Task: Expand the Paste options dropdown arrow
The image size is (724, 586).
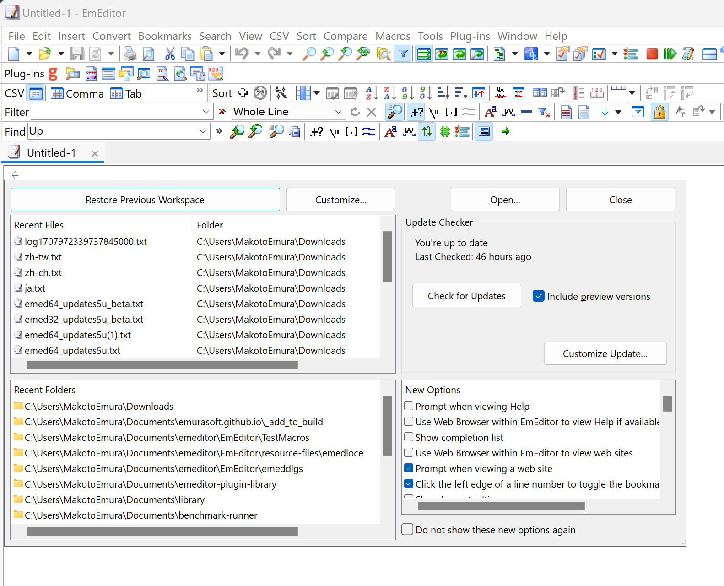Action: (222, 54)
